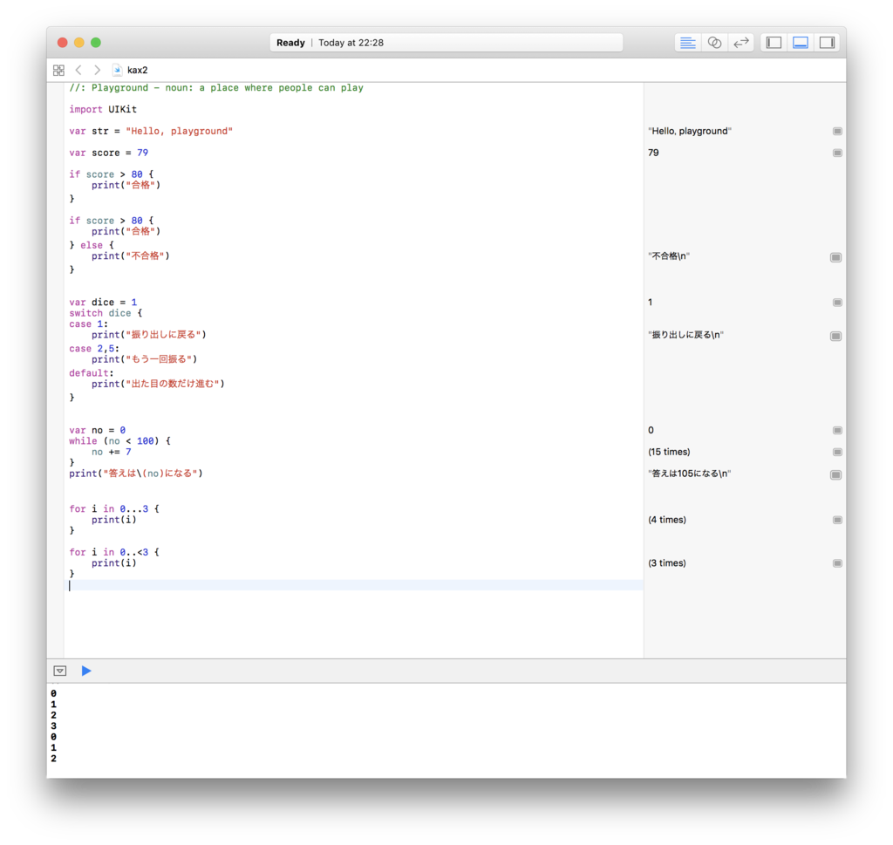Viewport: 893px width, 845px height.
Task: Click the "(15 times)" result text
Action: [x=669, y=452]
